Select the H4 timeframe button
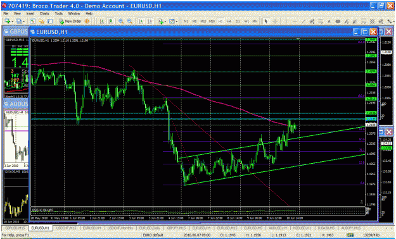The height and width of the screenshot is (239, 396). point(229,21)
